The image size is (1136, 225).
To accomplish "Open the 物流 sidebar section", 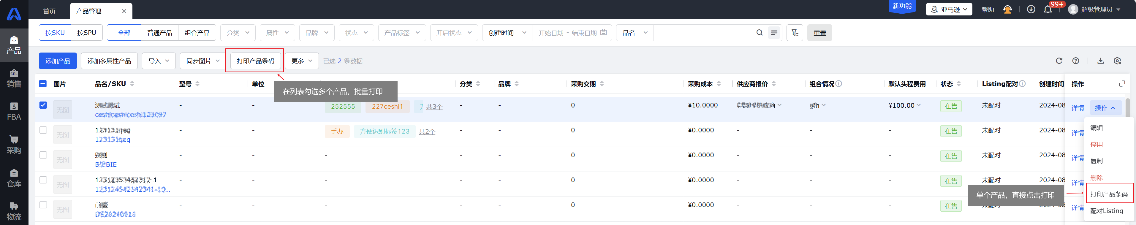I will (x=14, y=211).
